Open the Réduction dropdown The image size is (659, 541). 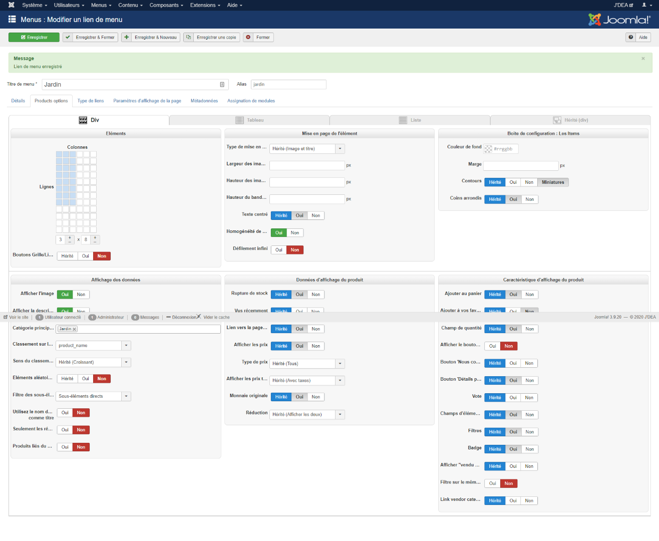point(307,415)
